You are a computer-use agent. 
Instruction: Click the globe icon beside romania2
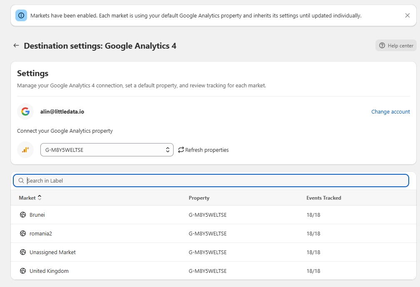coord(23,234)
